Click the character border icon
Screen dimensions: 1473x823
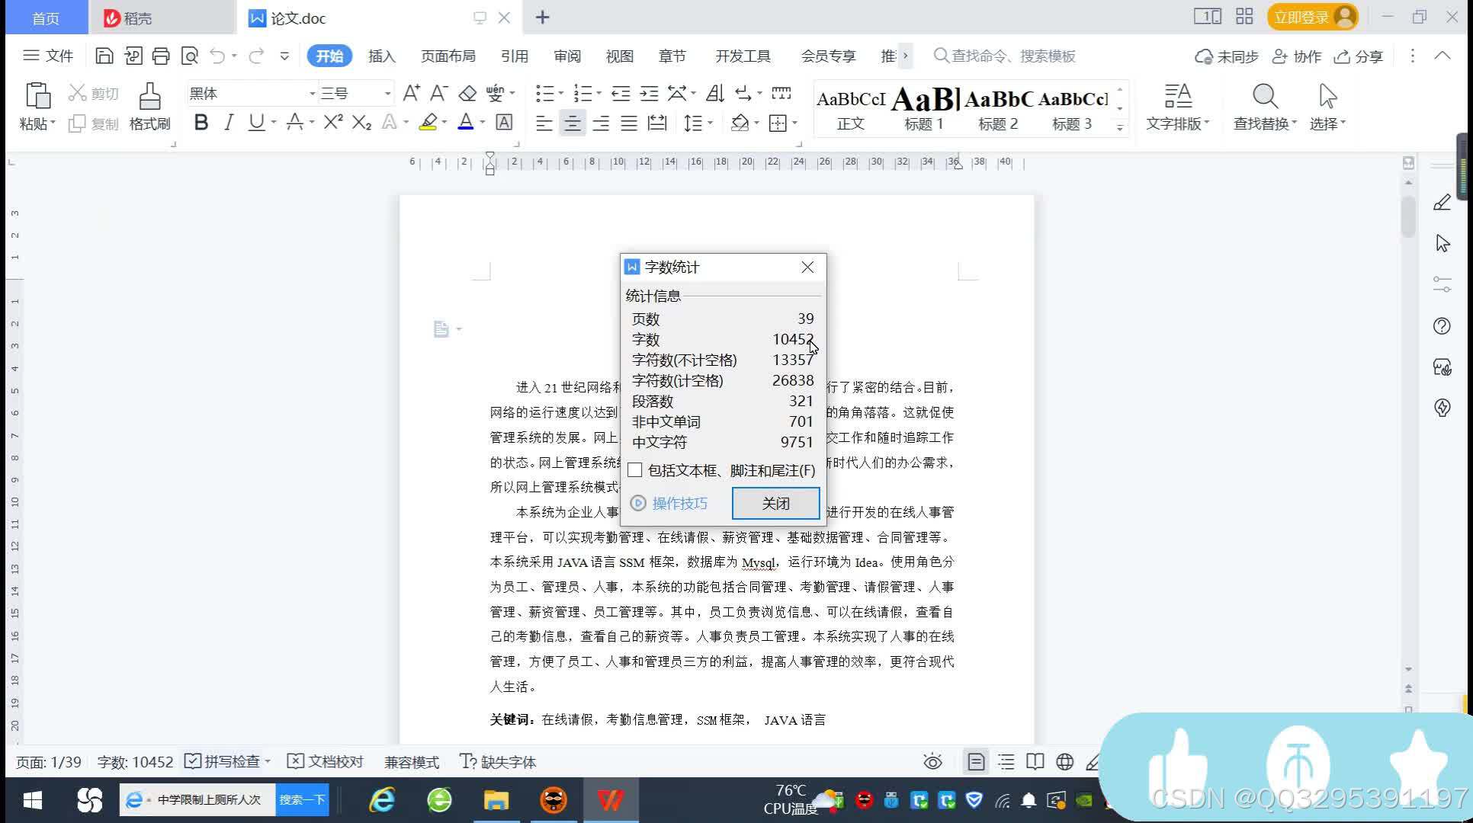pyautogui.click(x=504, y=122)
